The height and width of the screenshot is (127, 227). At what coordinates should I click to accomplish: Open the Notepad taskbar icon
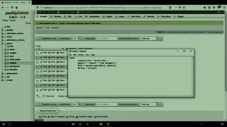coord(108,124)
